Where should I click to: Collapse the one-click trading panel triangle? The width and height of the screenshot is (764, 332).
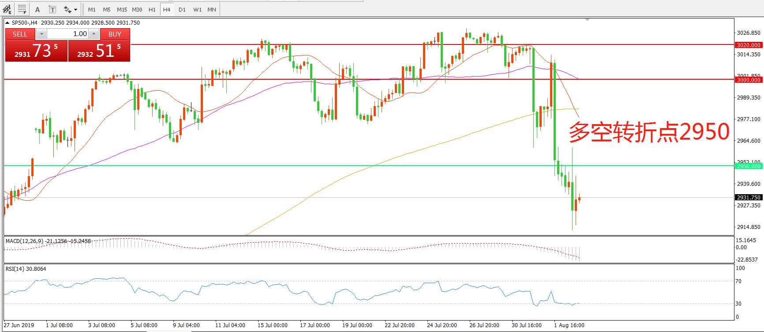[x=7, y=23]
